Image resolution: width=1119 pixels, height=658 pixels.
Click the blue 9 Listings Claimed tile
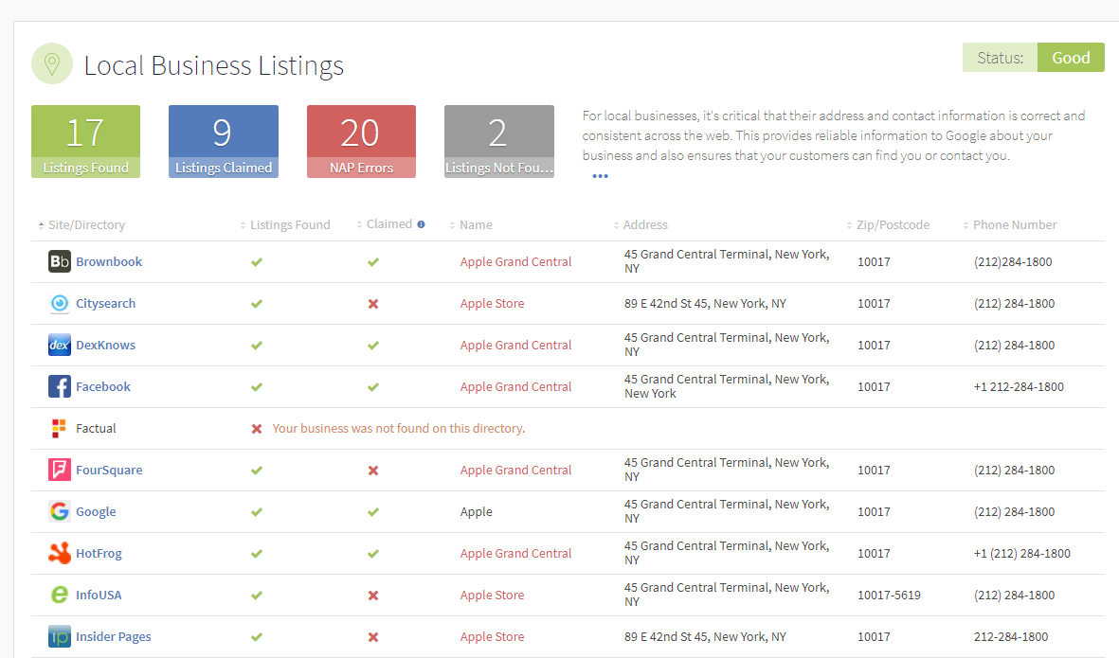click(224, 141)
